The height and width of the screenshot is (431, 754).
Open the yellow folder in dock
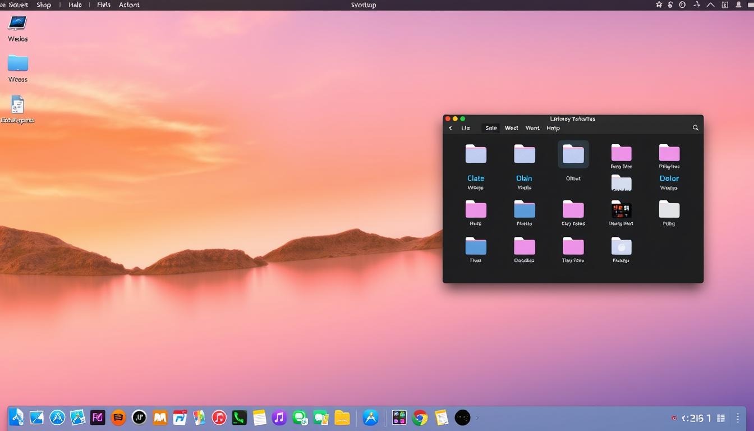342,417
